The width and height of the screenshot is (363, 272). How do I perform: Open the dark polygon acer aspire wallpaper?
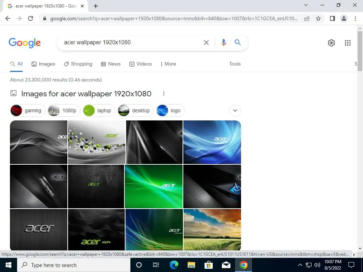coord(96,229)
